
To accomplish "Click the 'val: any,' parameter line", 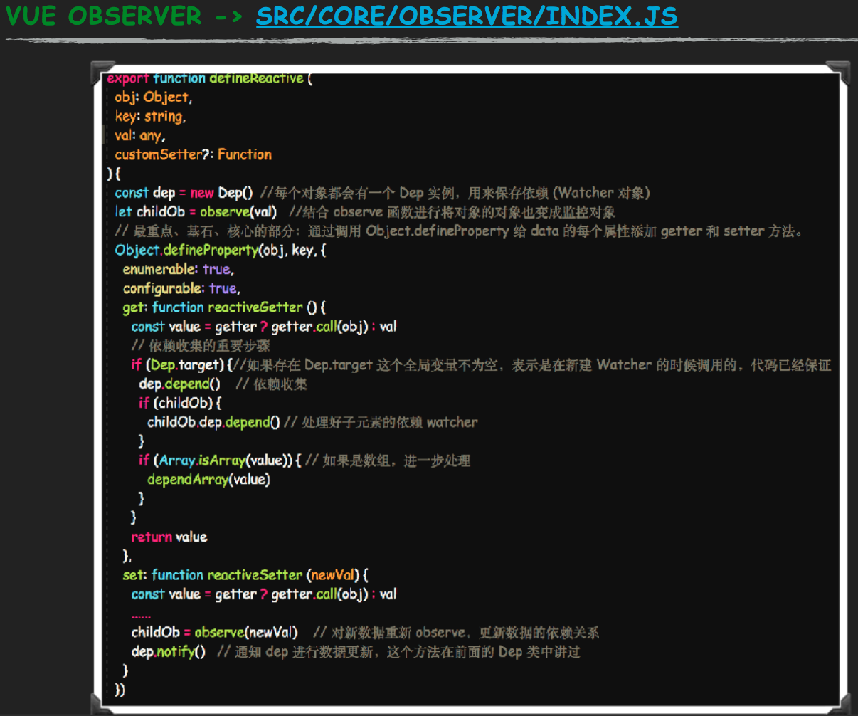I will [x=140, y=136].
